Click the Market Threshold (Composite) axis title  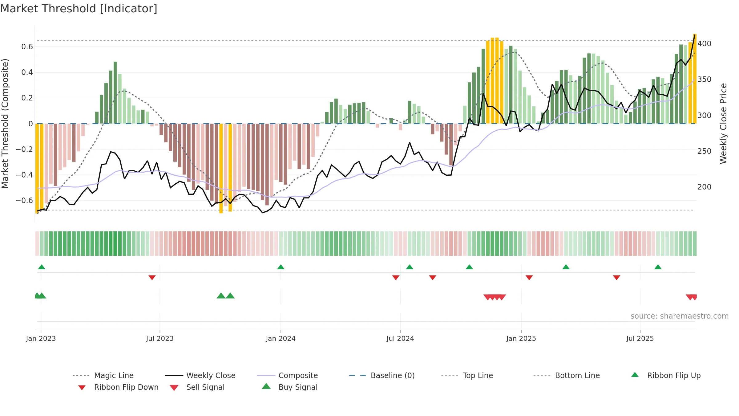click(5, 123)
